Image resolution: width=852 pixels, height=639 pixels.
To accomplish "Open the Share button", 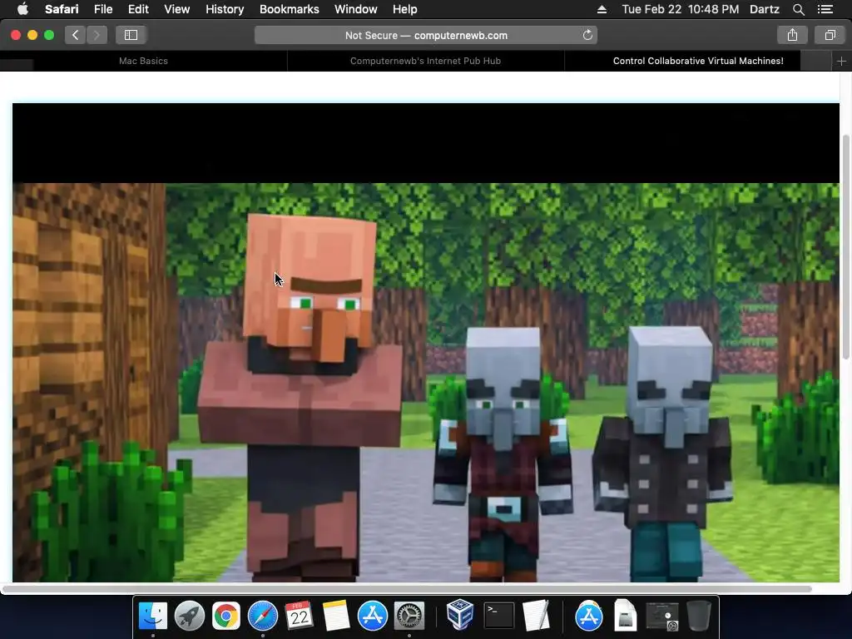I will tap(792, 35).
